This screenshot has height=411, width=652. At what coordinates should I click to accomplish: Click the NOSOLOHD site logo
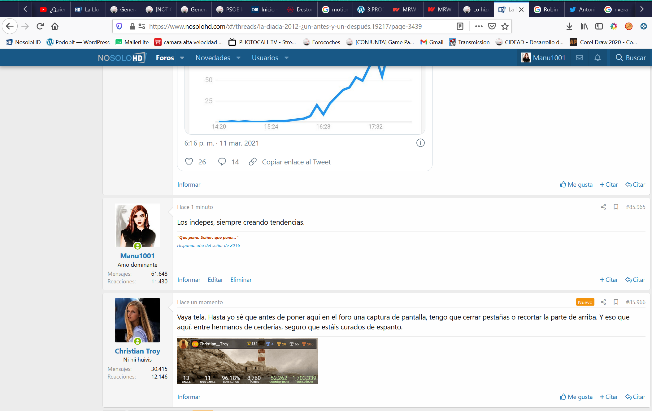[x=122, y=58]
